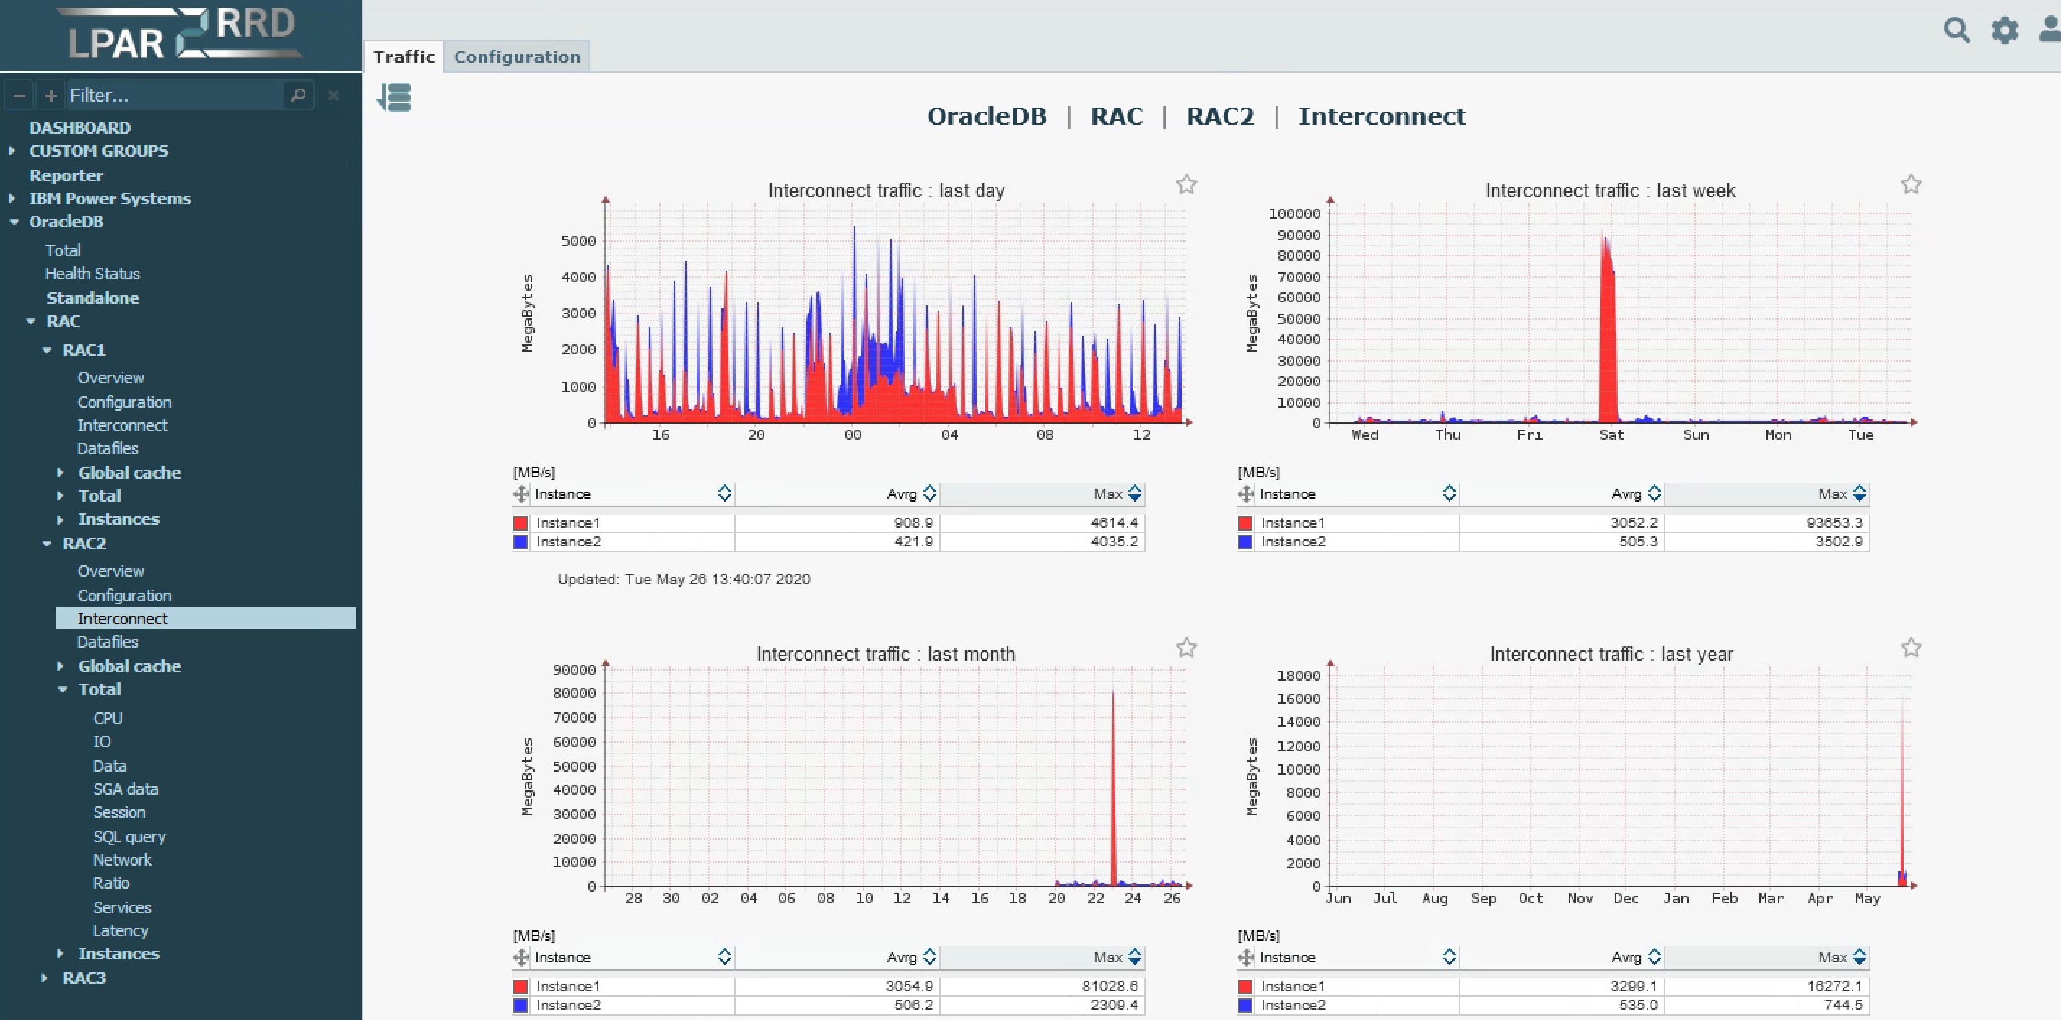Expand IBM Power Systems tree node

pos(12,198)
